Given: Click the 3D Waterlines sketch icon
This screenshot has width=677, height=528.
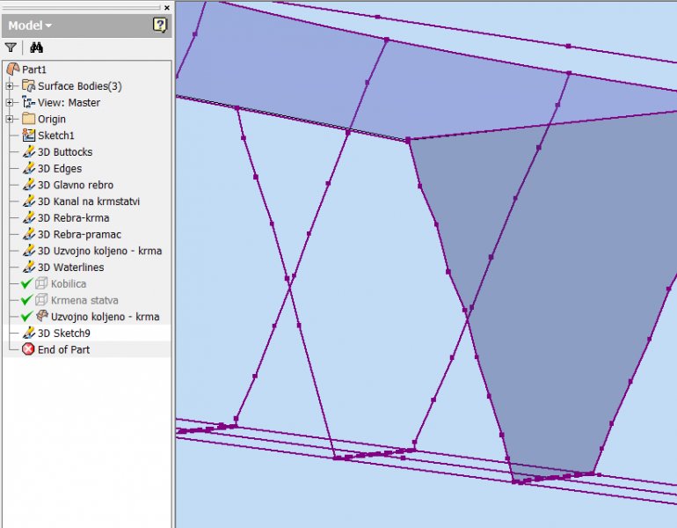Looking at the screenshot, I should [x=28, y=268].
